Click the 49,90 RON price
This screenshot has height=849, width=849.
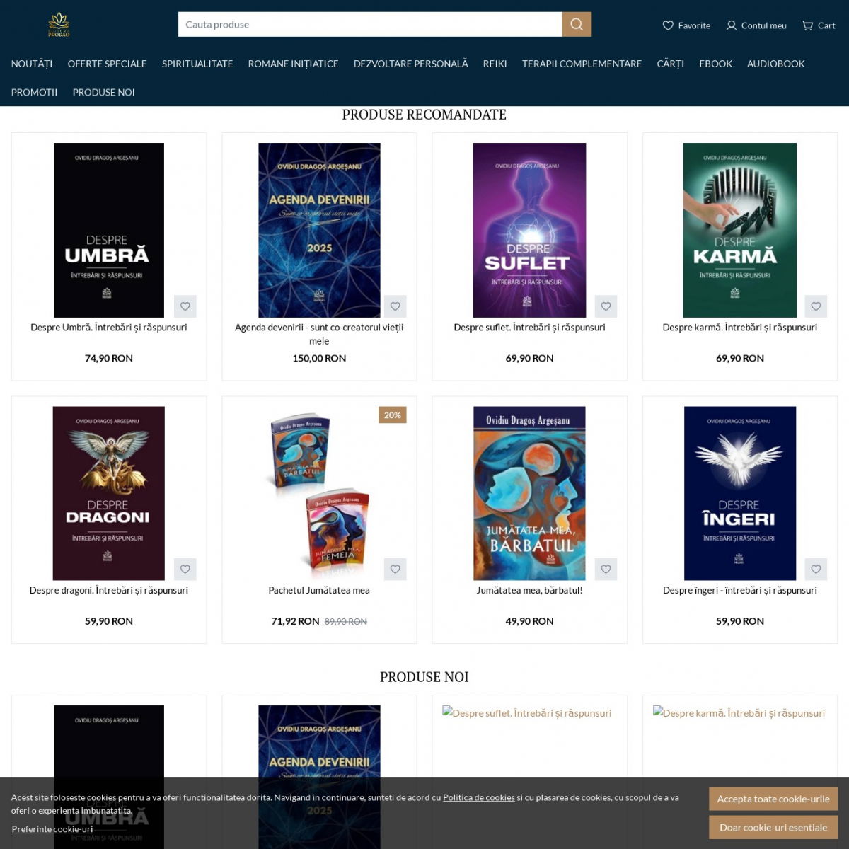pos(529,621)
